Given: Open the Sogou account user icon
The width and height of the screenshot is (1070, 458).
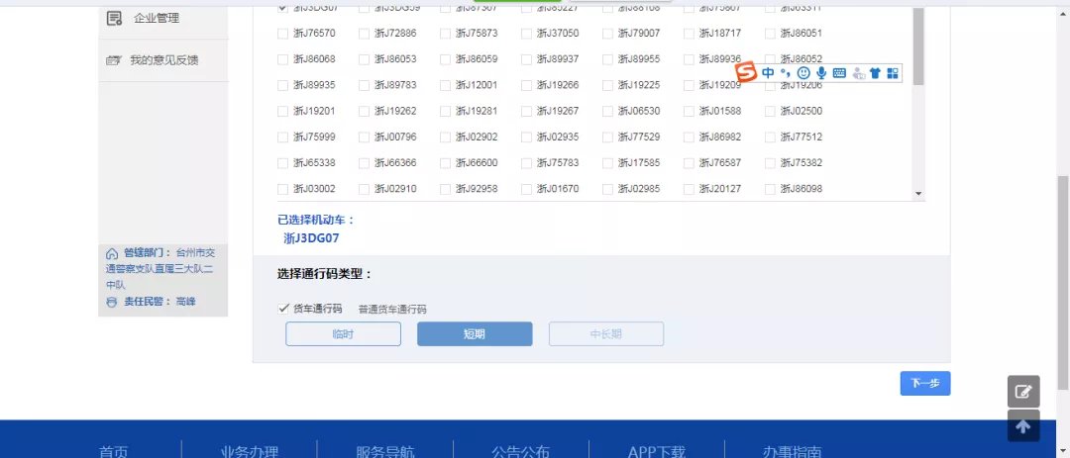Looking at the screenshot, I should (x=858, y=73).
